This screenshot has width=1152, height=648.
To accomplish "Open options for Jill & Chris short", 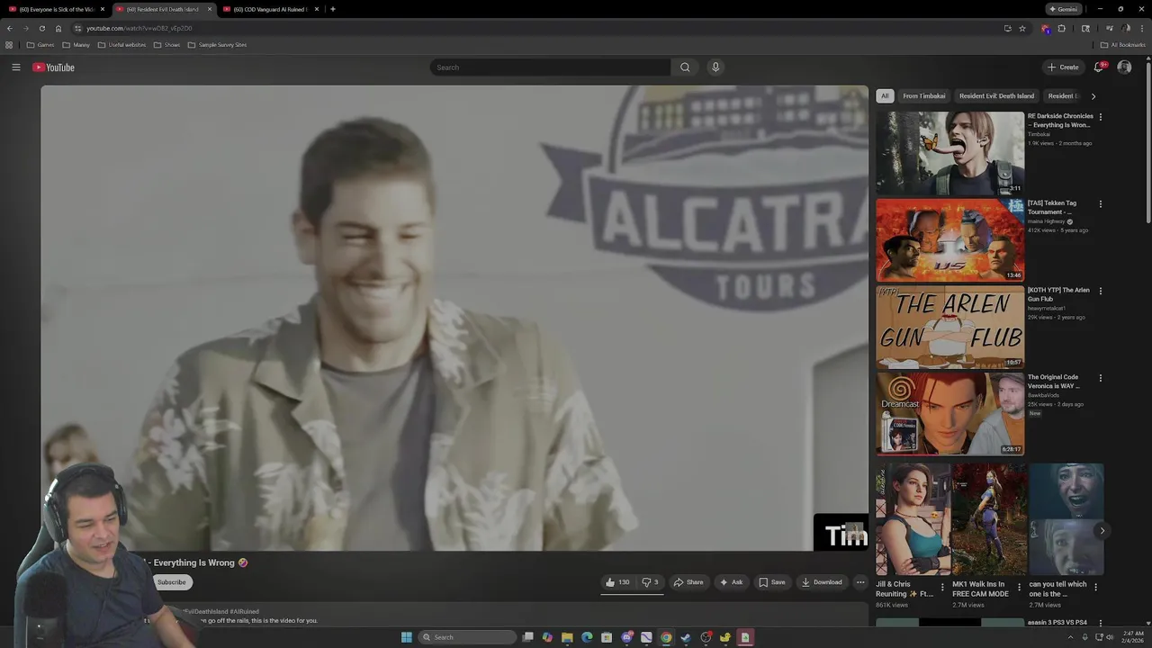I will 942,587.
